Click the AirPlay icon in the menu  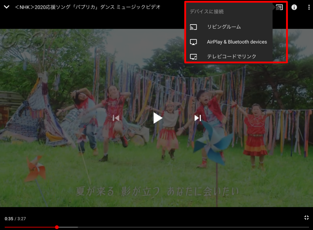(193, 42)
